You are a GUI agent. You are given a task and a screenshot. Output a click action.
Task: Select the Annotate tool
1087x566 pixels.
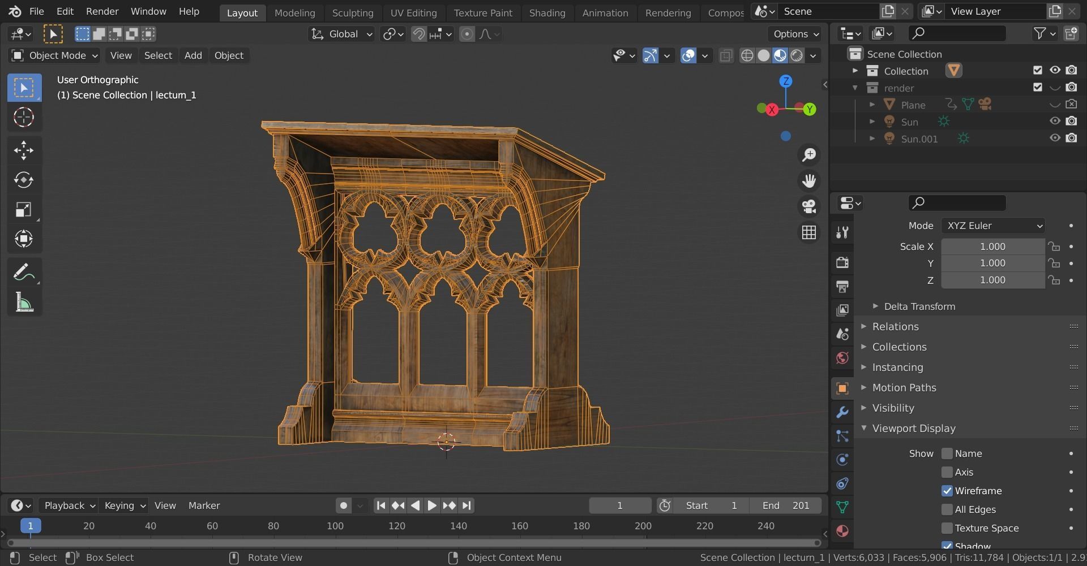coord(24,273)
